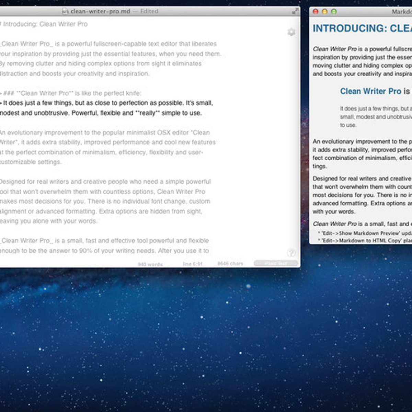
Task: Click the 940 words counter
Action: pyautogui.click(x=150, y=264)
